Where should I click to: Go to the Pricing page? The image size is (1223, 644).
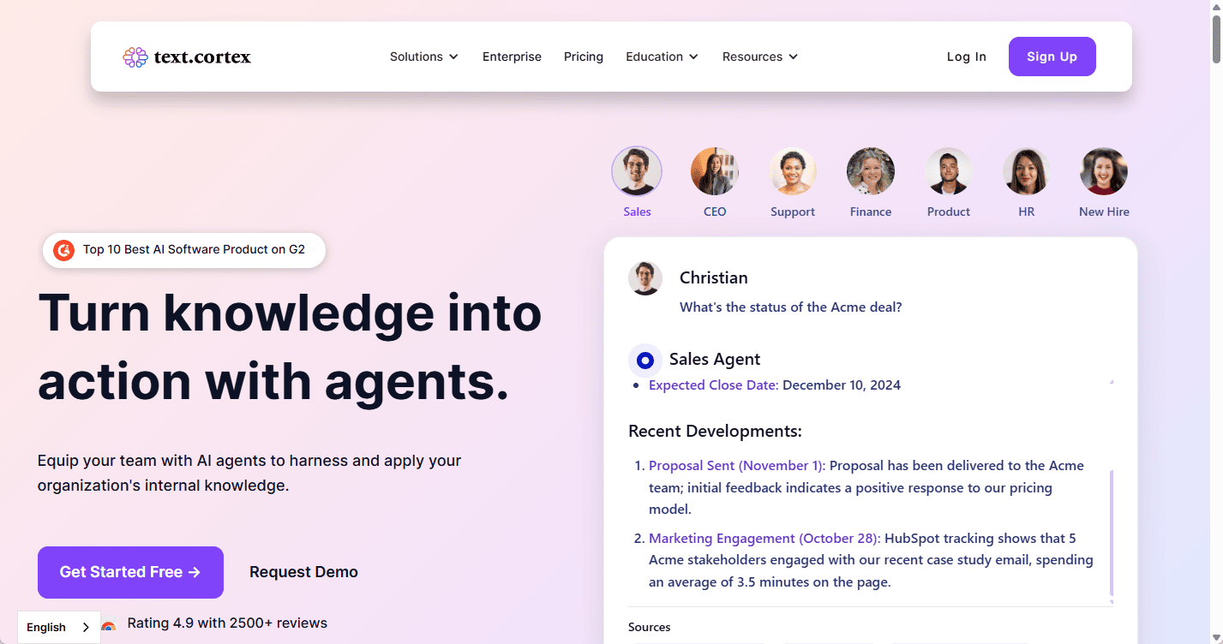click(584, 57)
